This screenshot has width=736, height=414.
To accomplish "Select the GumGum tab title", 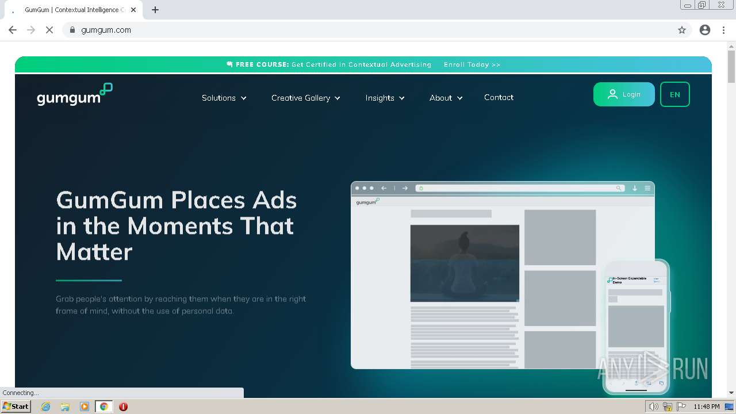I will click(75, 10).
